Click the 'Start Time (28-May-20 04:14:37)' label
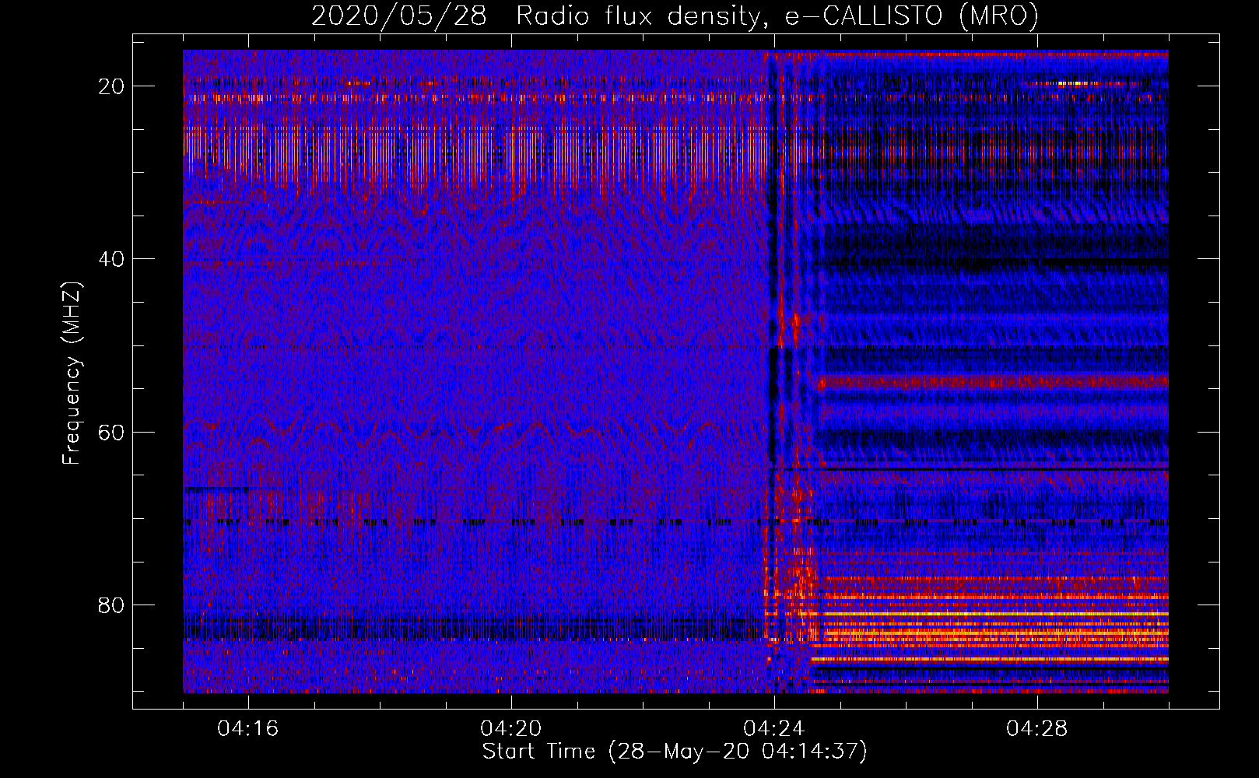 (675, 752)
